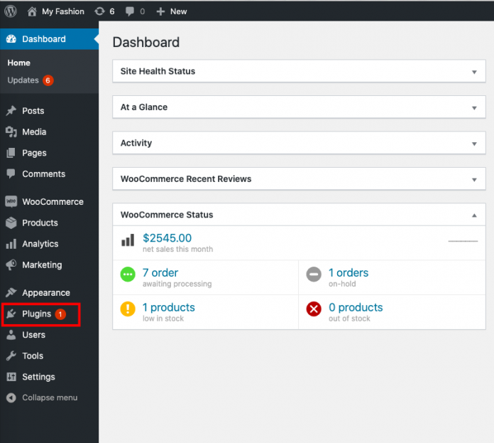The image size is (494, 443).
Task: Open the Updates submenu link
Action: coord(23,80)
